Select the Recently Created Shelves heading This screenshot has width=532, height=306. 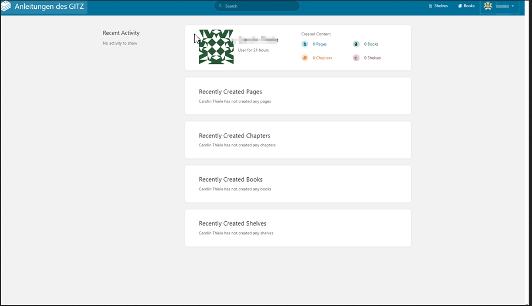click(x=232, y=223)
